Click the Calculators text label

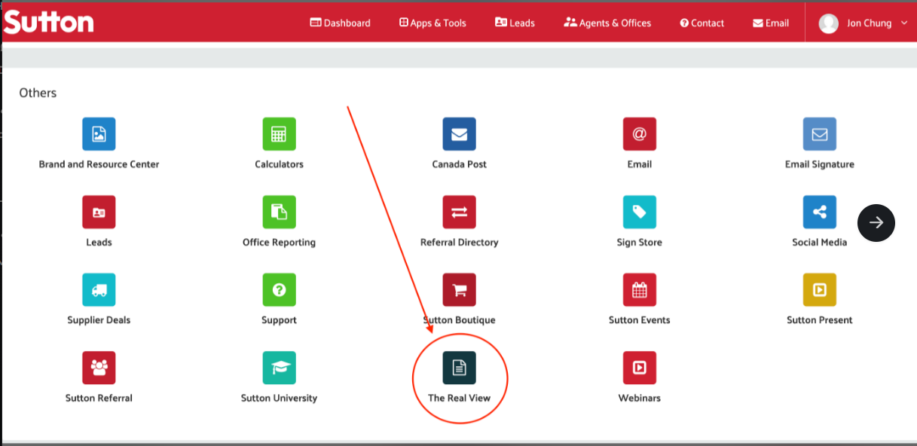(x=279, y=164)
